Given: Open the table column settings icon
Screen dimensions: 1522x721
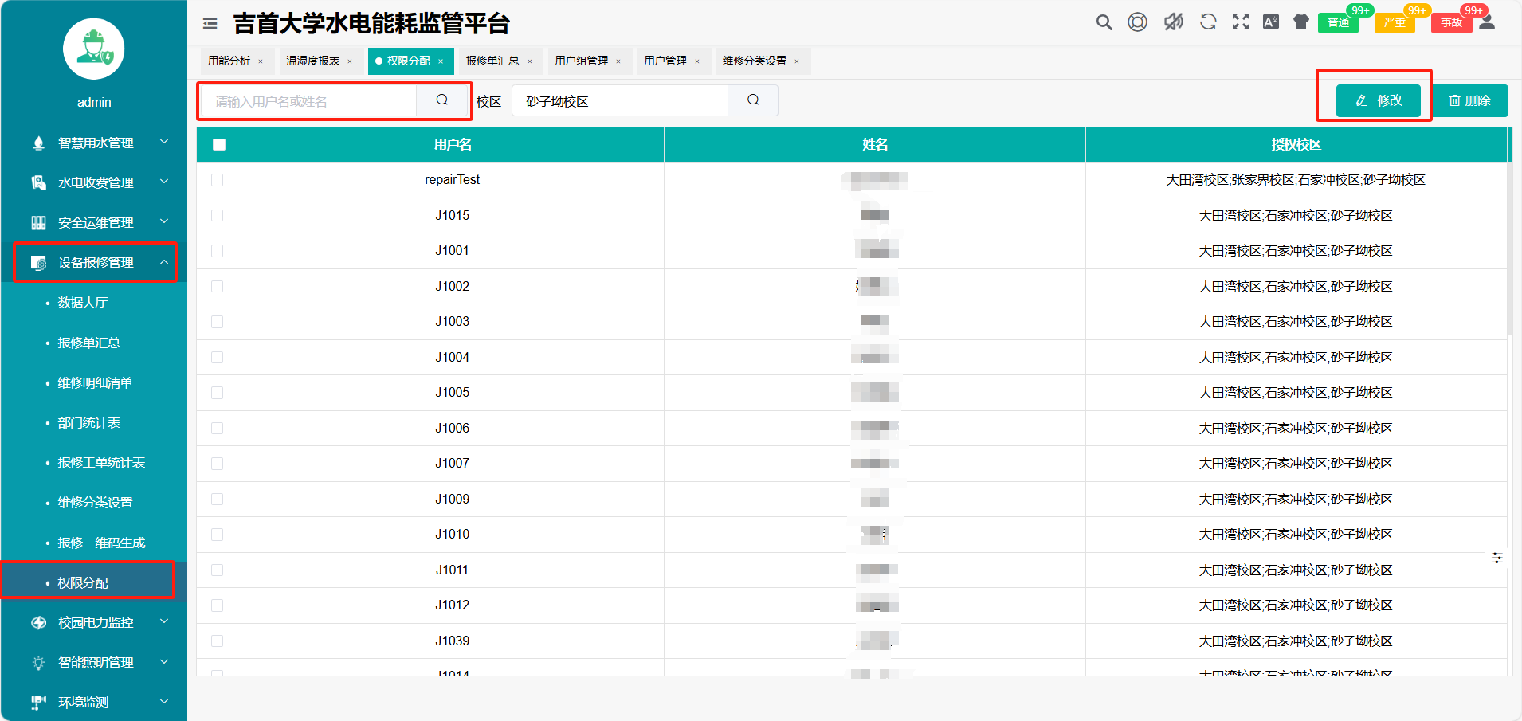Looking at the screenshot, I should (x=1497, y=558).
